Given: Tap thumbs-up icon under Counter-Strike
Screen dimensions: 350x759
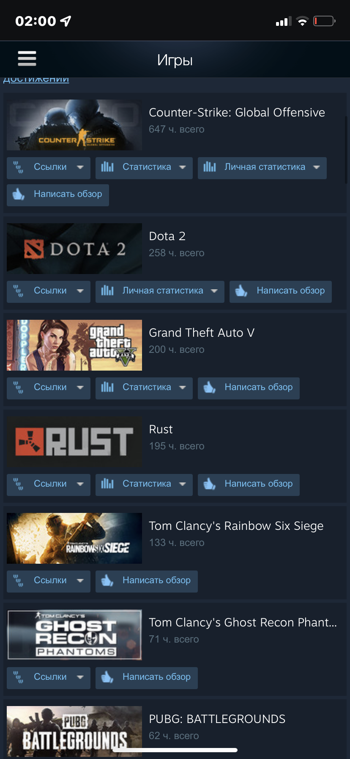Looking at the screenshot, I should 19,194.
